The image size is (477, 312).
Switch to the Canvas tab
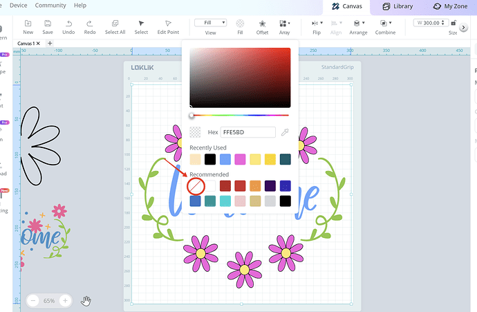point(346,6)
